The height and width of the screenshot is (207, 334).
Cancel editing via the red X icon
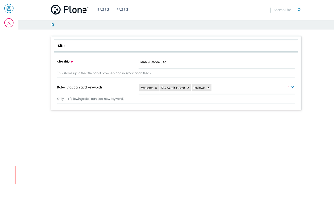[8, 23]
